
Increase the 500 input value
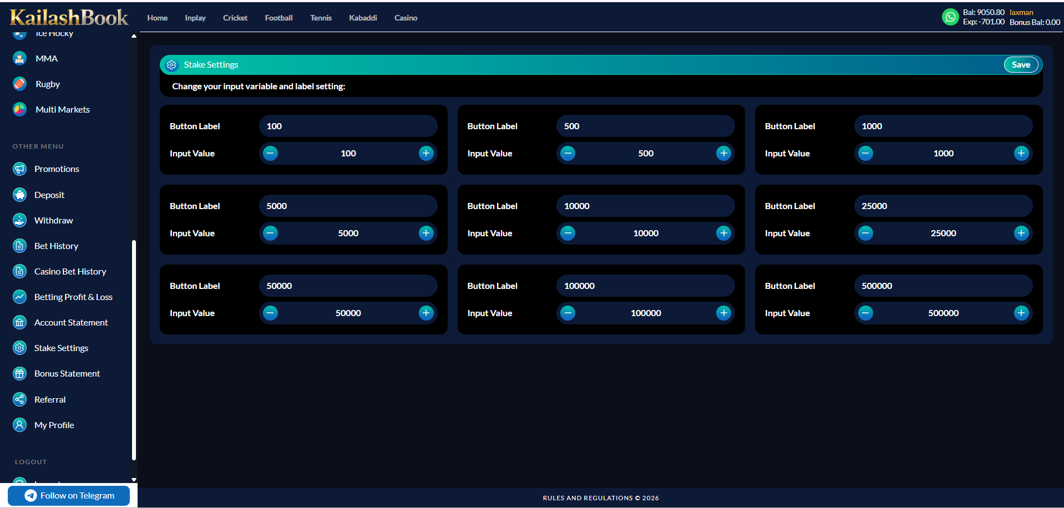723,153
